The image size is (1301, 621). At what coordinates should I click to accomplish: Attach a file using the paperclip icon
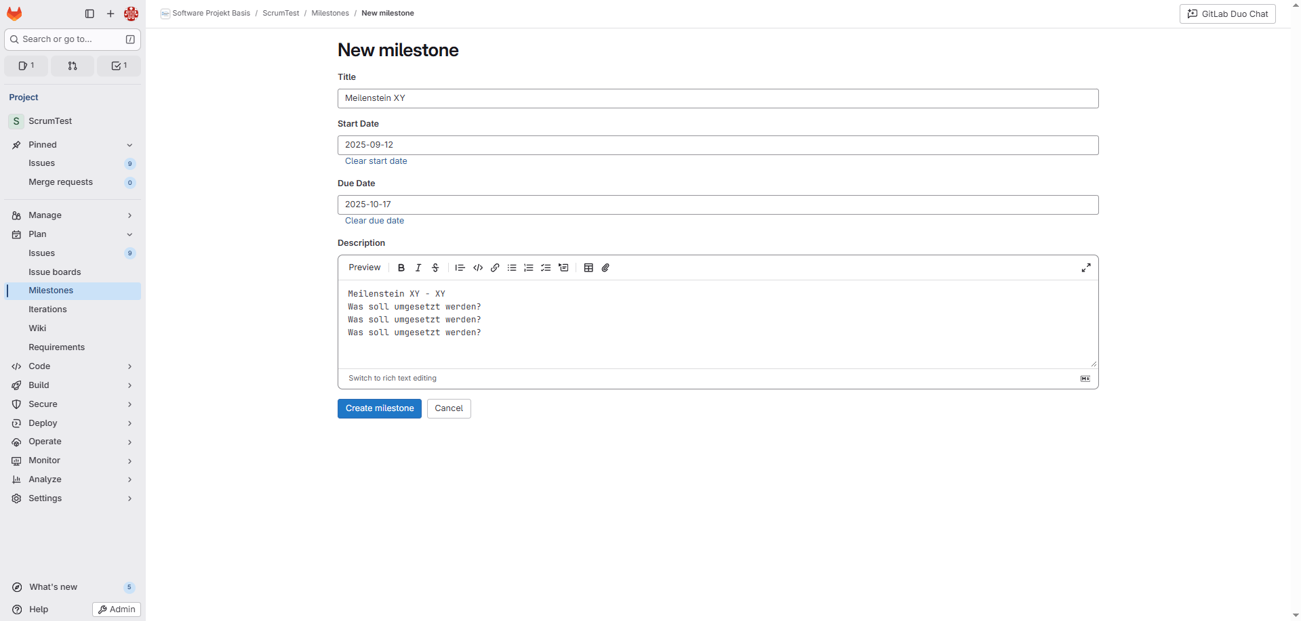(x=605, y=267)
